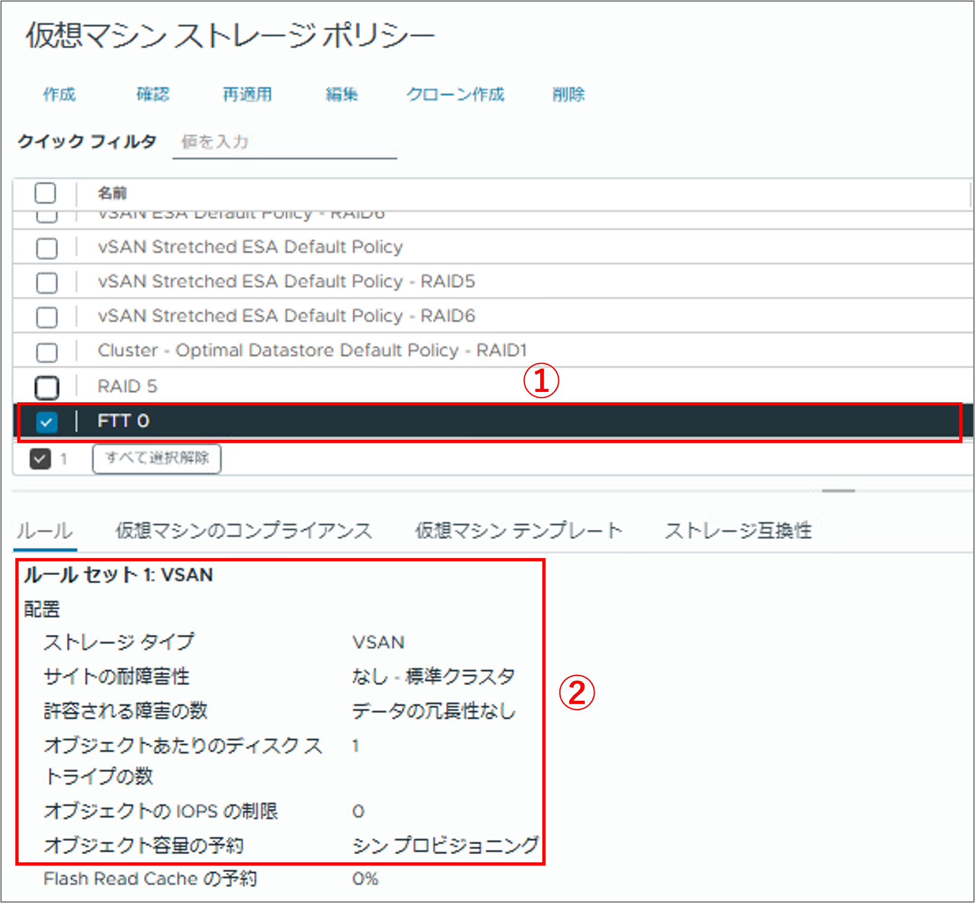975x903 pixels.
Task: Check vSAN Stretched ESA Default Policy - RAID5 checkbox
Action: point(47,283)
